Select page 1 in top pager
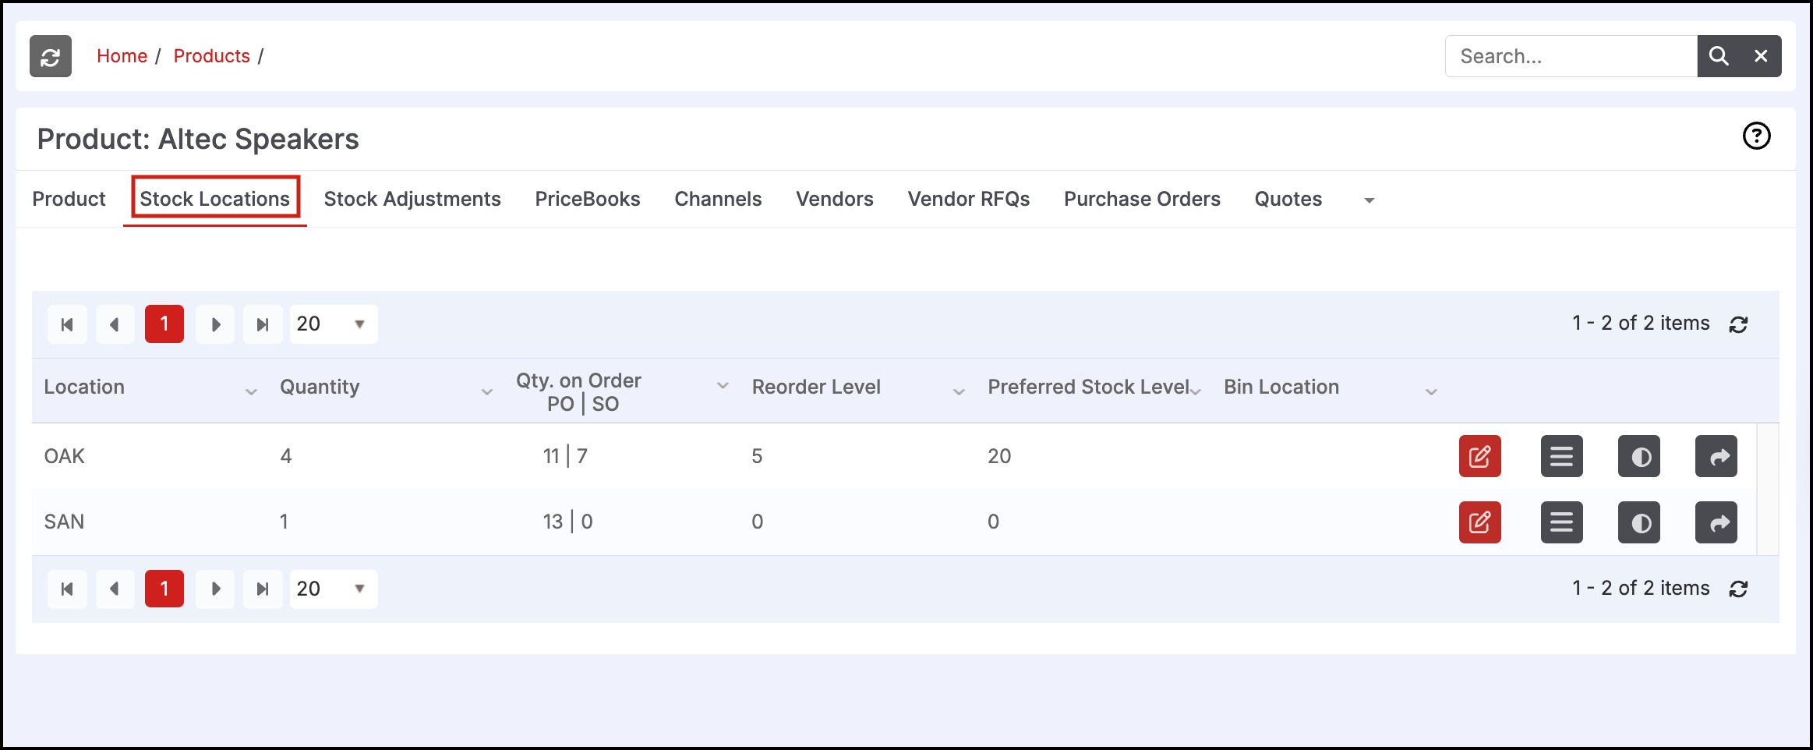The height and width of the screenshot is (750, 1813). (164, 324)
